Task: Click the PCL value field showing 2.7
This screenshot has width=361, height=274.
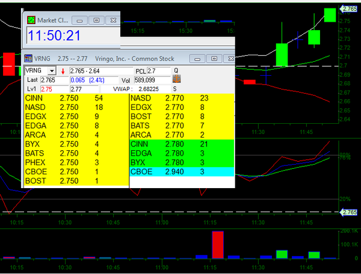Action: point(158,71)
